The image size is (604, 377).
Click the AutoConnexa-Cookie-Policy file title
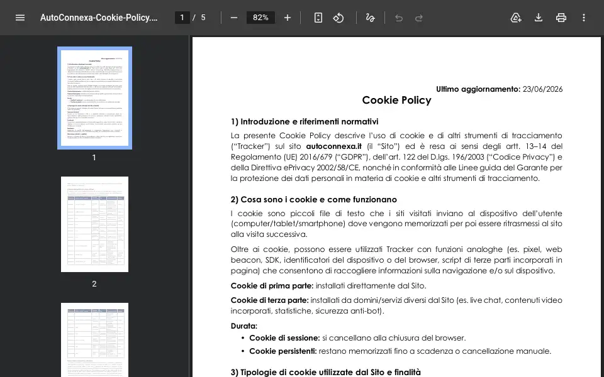pos(99,18)
